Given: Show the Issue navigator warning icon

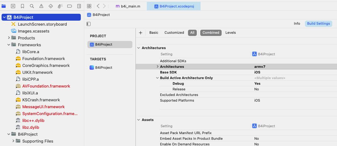Looking at the screenshot, I should pyautogui.click(x=41, y=6).
